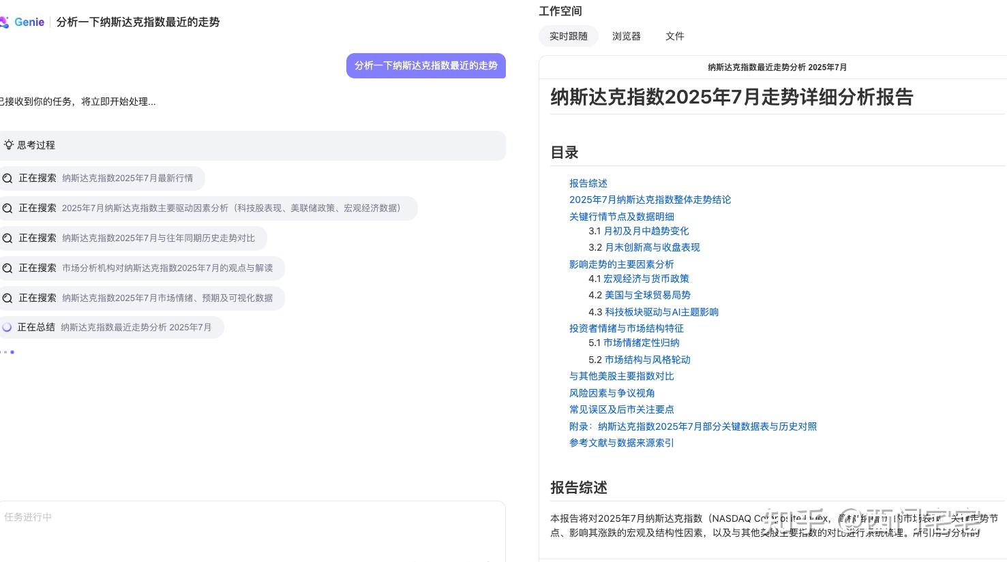Click the magnifier icon on the 历史走势对比 search row

[7, 238]
